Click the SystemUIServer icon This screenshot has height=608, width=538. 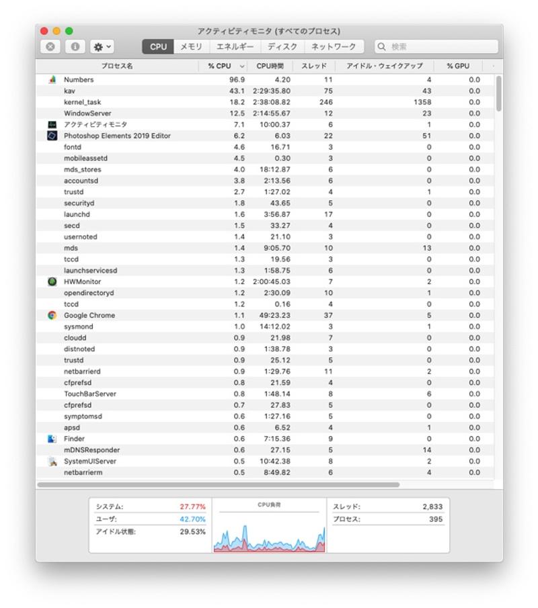[x=52, y=461]
